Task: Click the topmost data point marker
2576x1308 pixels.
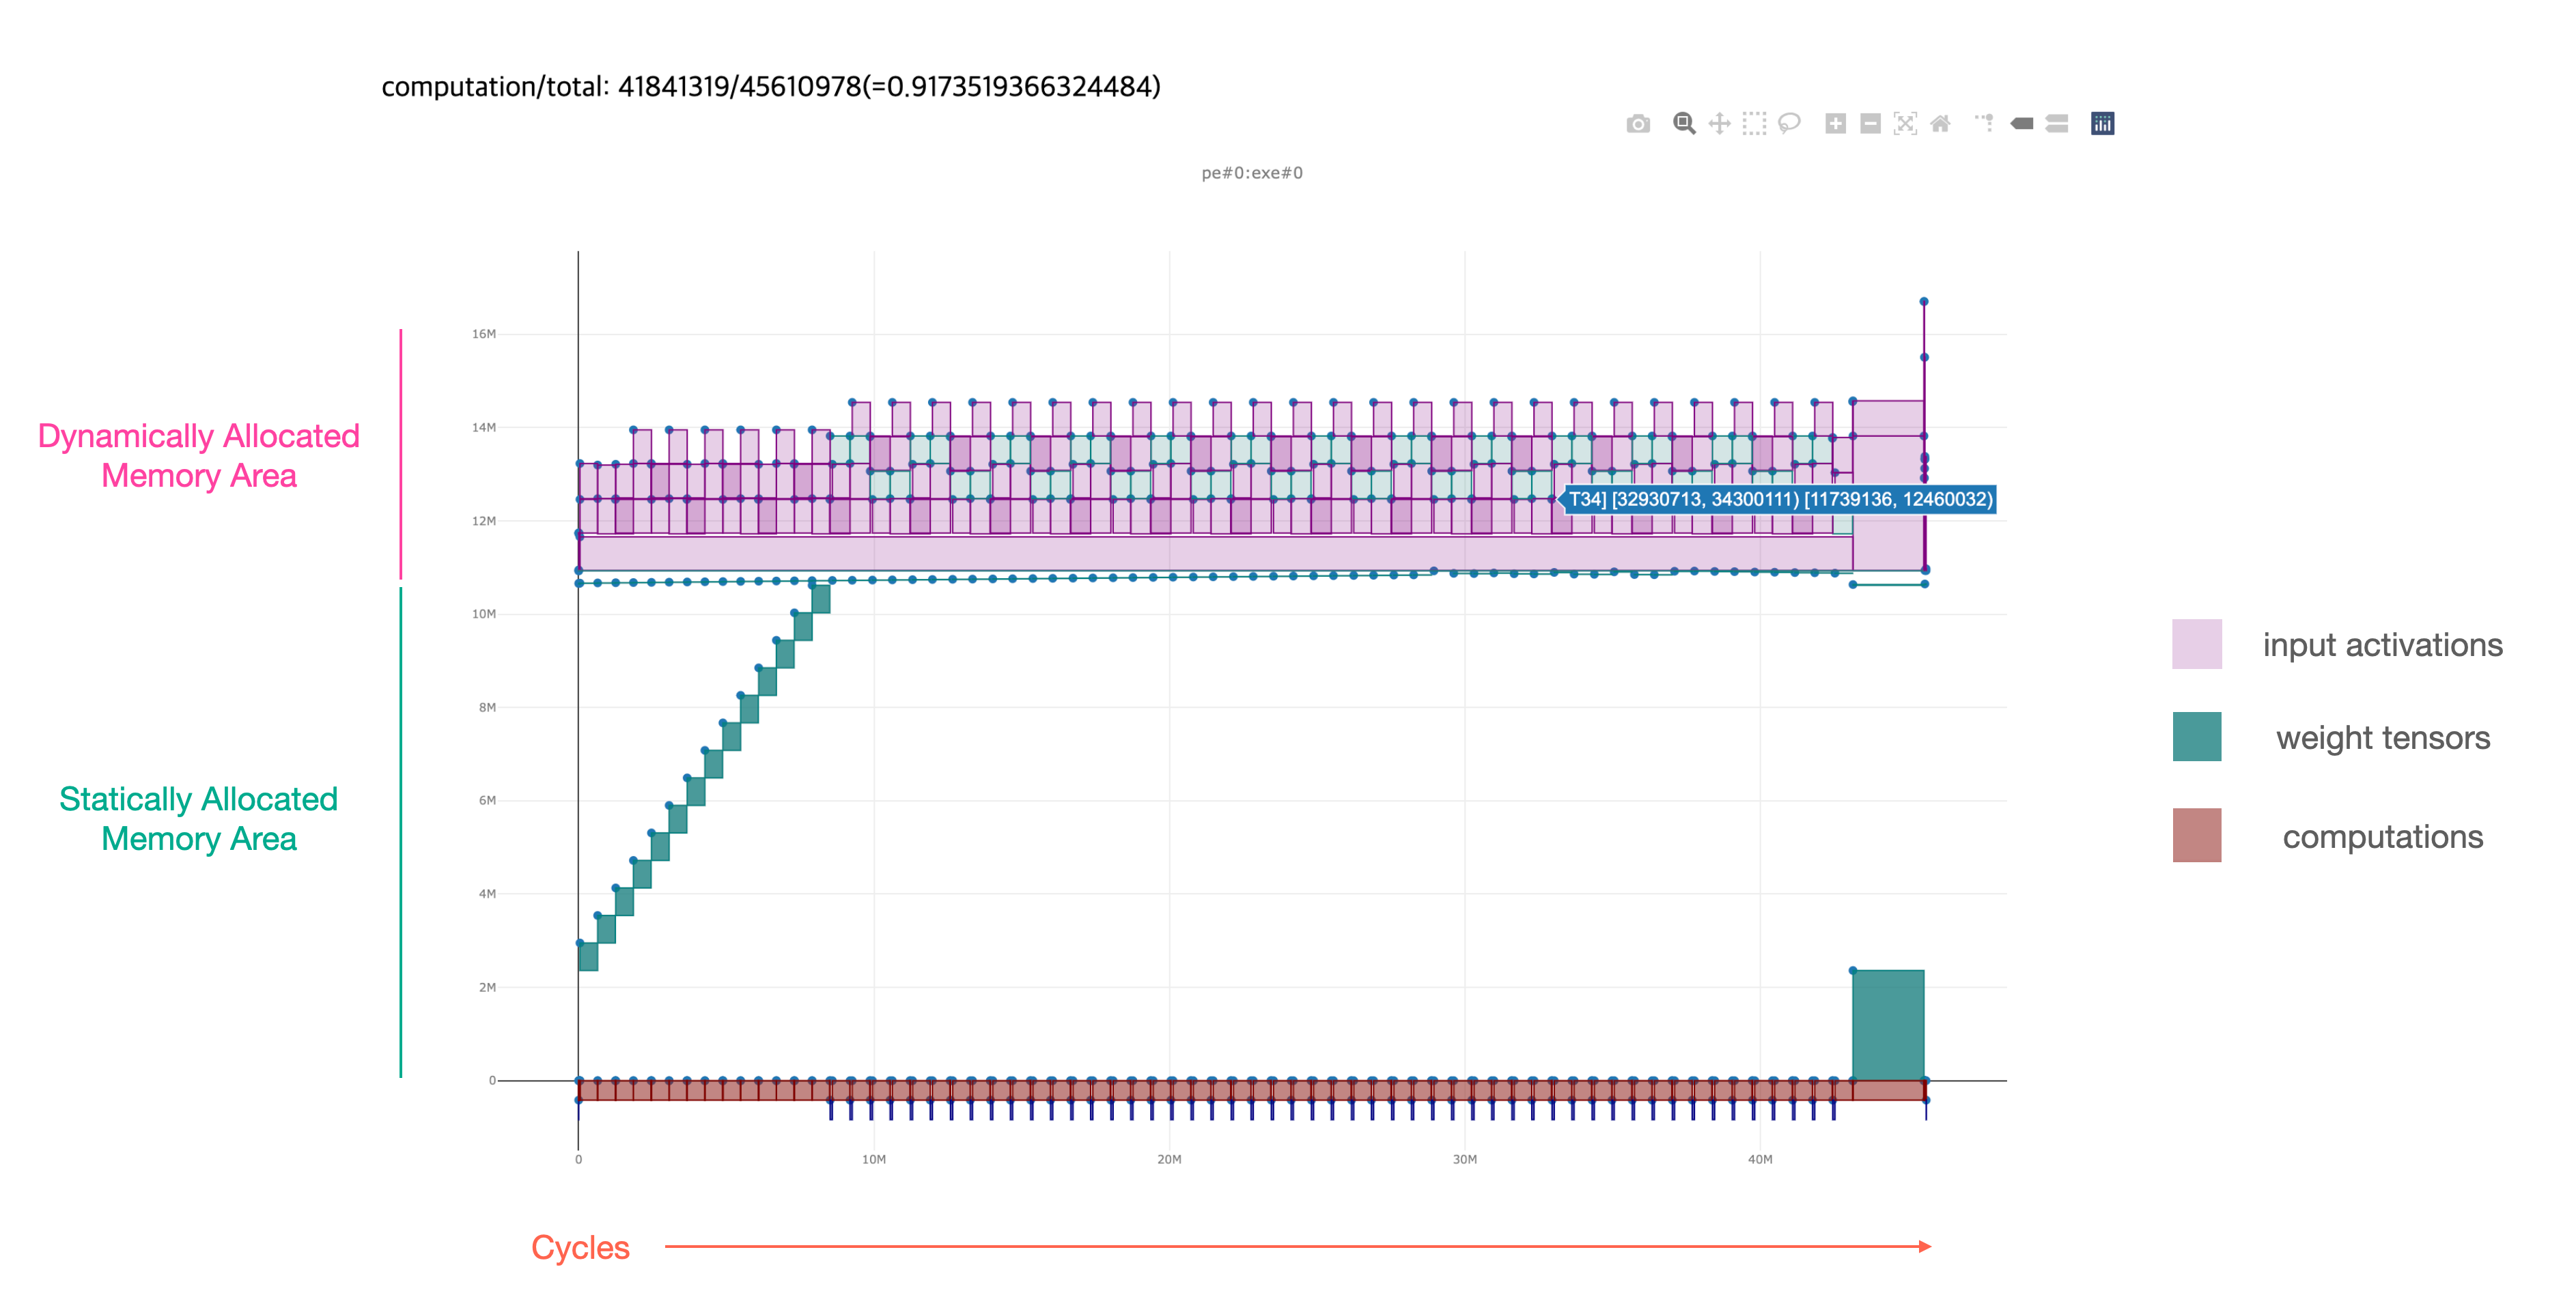Action: 1923,301
